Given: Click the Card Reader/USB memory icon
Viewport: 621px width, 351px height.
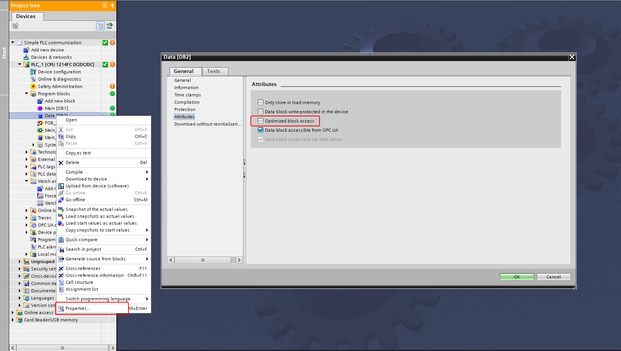Looking at the screenshot, I should [x=19, y=320].
